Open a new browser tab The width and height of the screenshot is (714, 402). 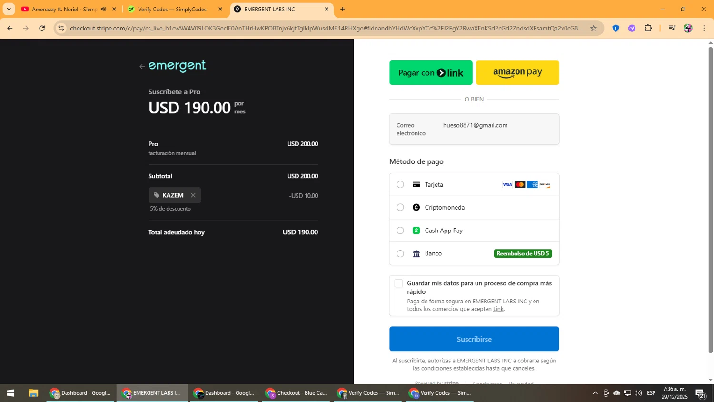343,9
